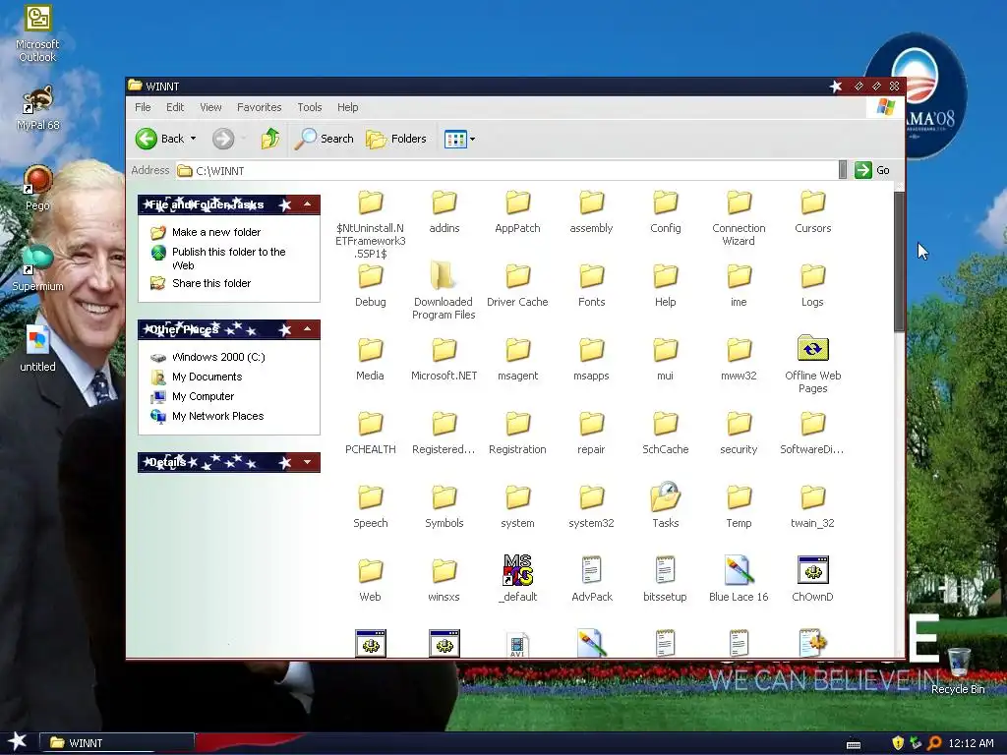Open the Downloaded Program Files folder
Screen dimensions: 1007x755
(444, 290)
